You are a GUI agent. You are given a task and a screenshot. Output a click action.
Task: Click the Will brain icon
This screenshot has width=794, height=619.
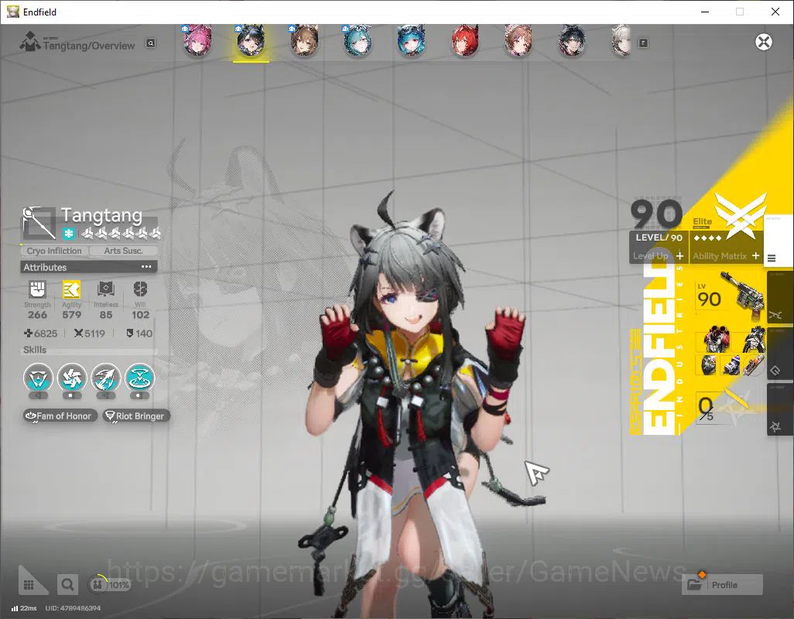pyautogui.click(x=140, y=289)
